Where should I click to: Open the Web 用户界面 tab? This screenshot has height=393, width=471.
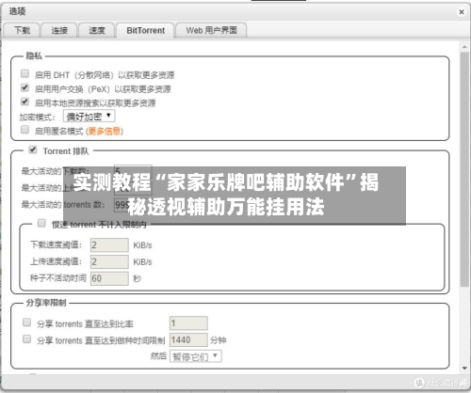211,30
